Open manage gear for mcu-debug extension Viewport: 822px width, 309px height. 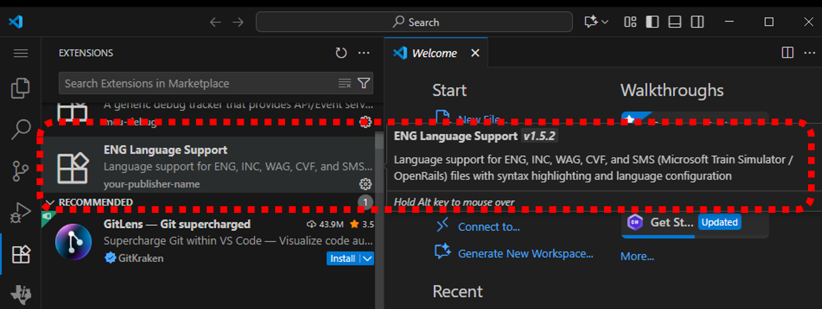365,121
